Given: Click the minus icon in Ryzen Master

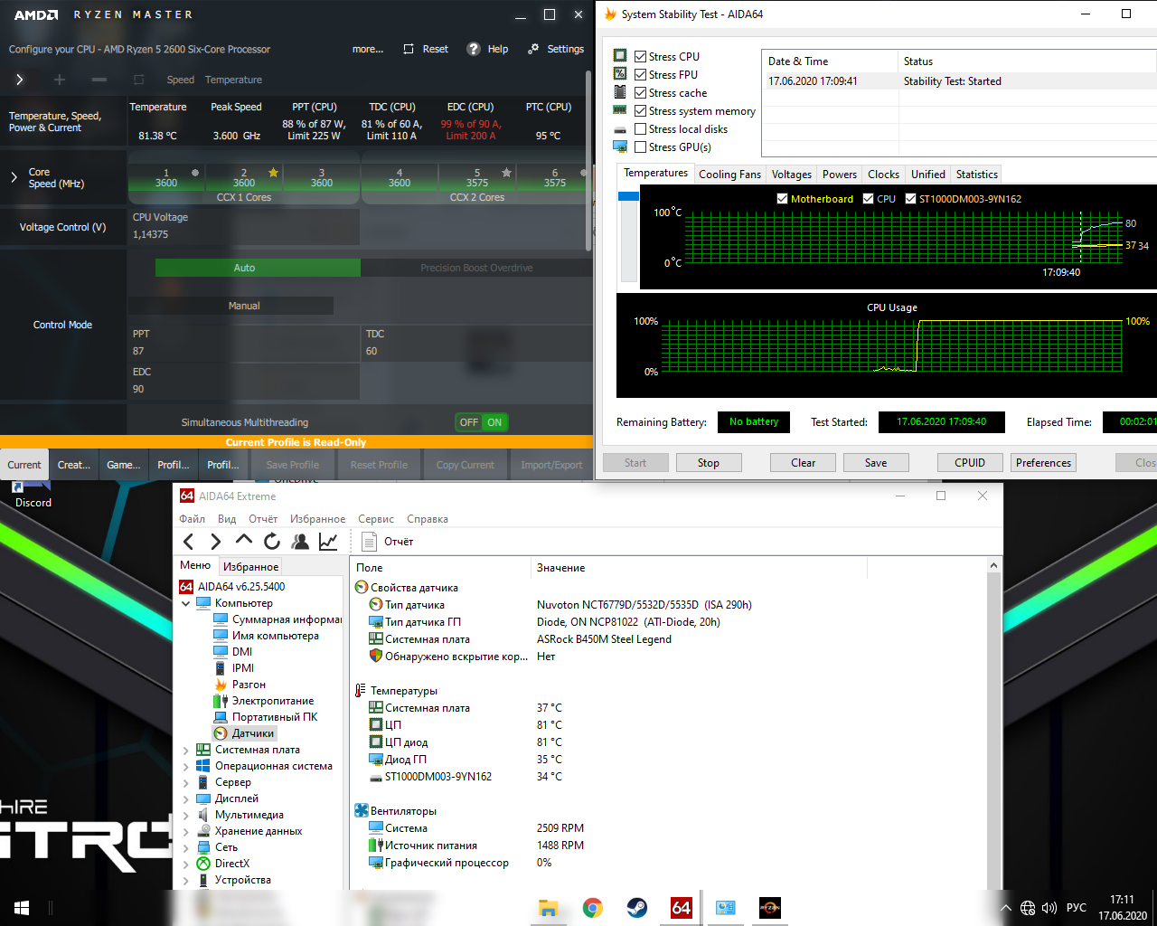Looking at the screenshot, I should [99, 80].
